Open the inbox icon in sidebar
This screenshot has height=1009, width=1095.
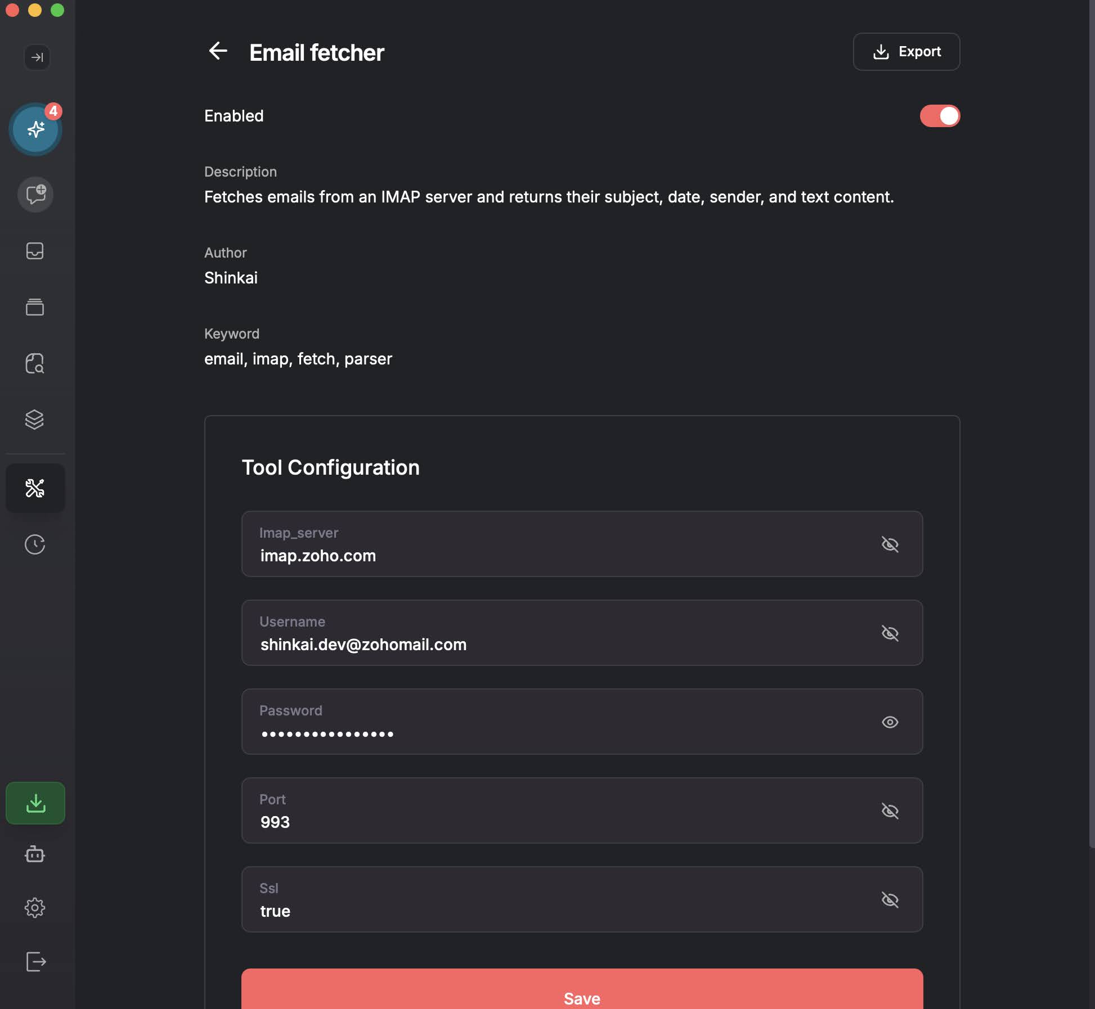coord(35,251)
